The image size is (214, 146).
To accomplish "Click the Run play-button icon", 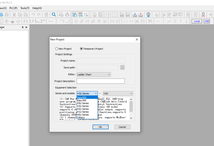I will click(x=109, y=14).
